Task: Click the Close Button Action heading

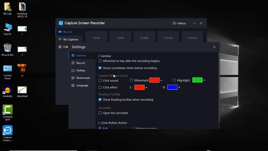Action: tap(114, 123)
